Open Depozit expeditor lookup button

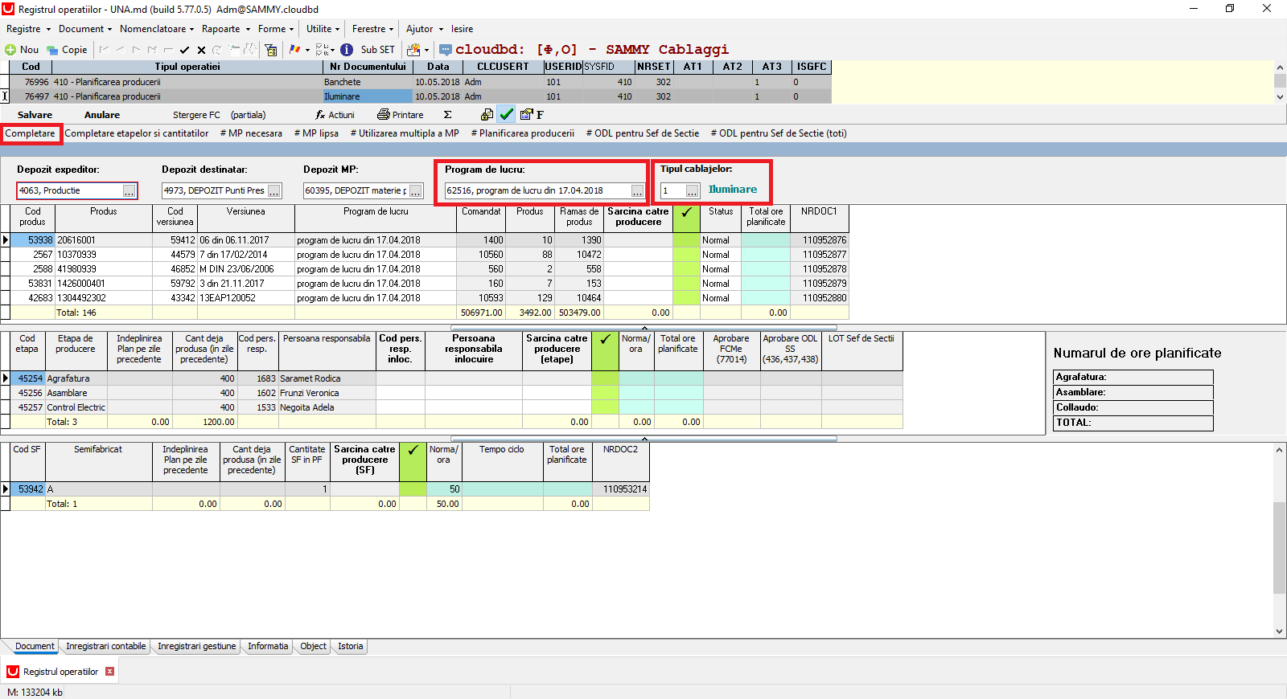pos(130,191)
